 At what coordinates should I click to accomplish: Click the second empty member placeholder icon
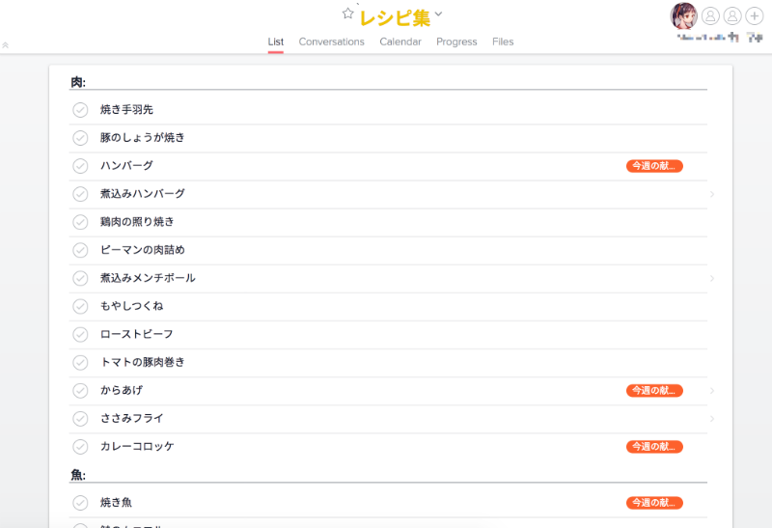click(732, 16)
